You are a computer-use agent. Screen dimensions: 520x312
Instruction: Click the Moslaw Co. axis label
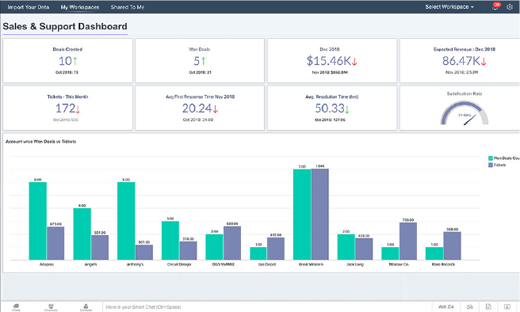point(399,264)
